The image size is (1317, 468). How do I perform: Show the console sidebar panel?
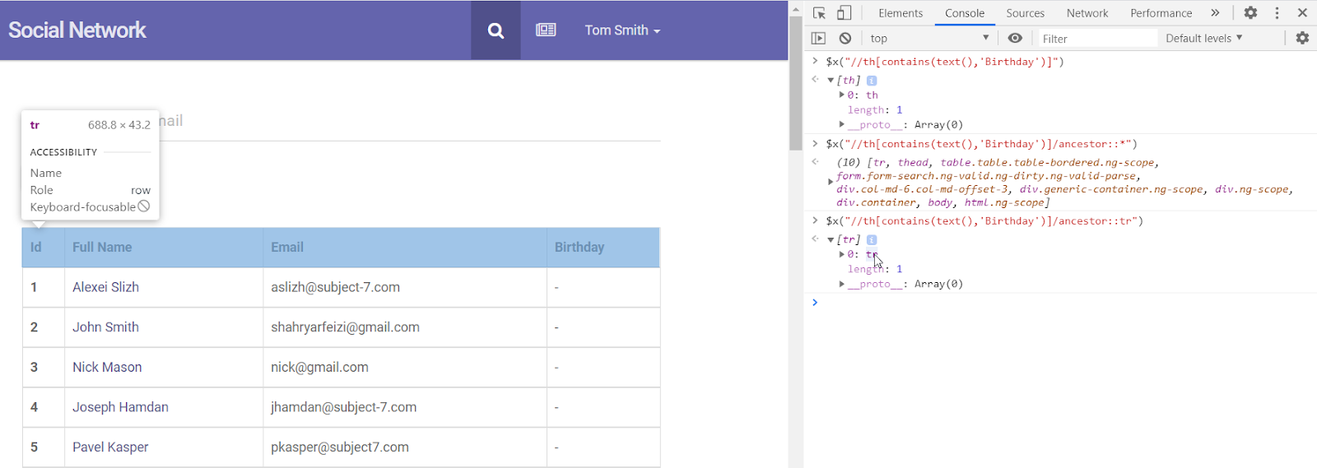click(x=818, y=38)
